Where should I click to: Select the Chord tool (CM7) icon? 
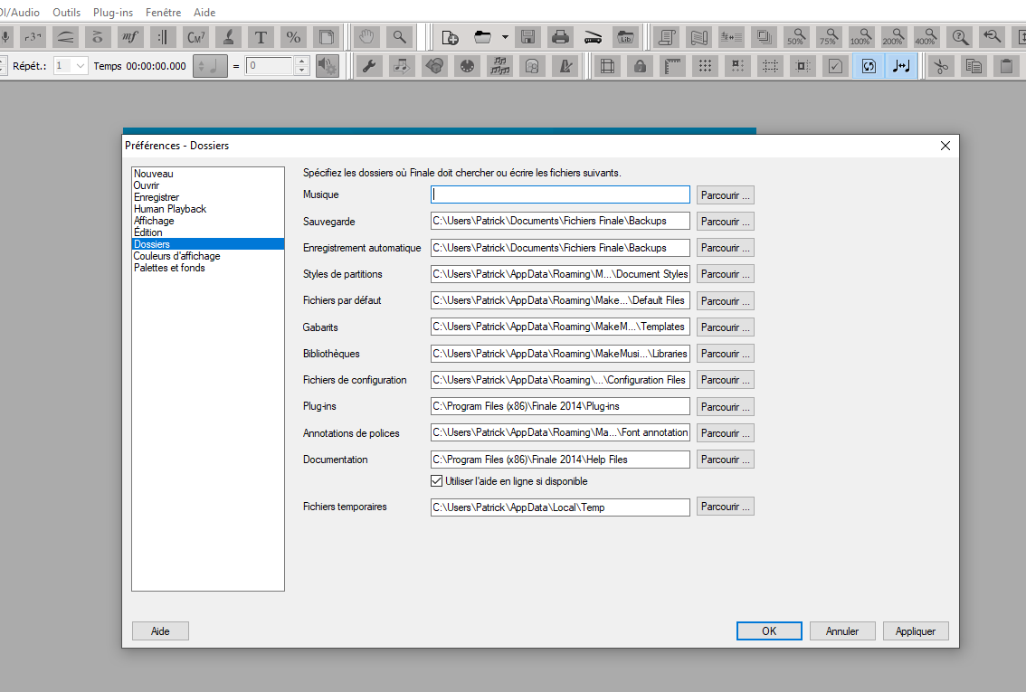[x=195, y=37]
